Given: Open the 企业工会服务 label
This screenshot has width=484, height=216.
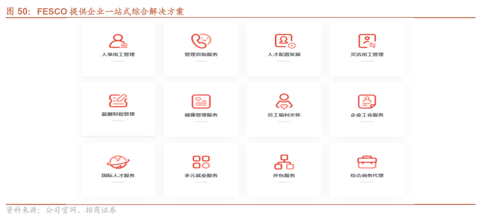Looking at the screenshot, I should [367, 115].
